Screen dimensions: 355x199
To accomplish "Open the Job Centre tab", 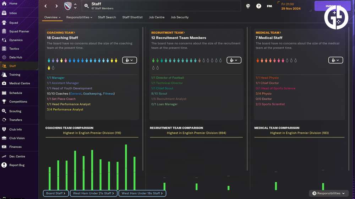I will pos(157,17).
